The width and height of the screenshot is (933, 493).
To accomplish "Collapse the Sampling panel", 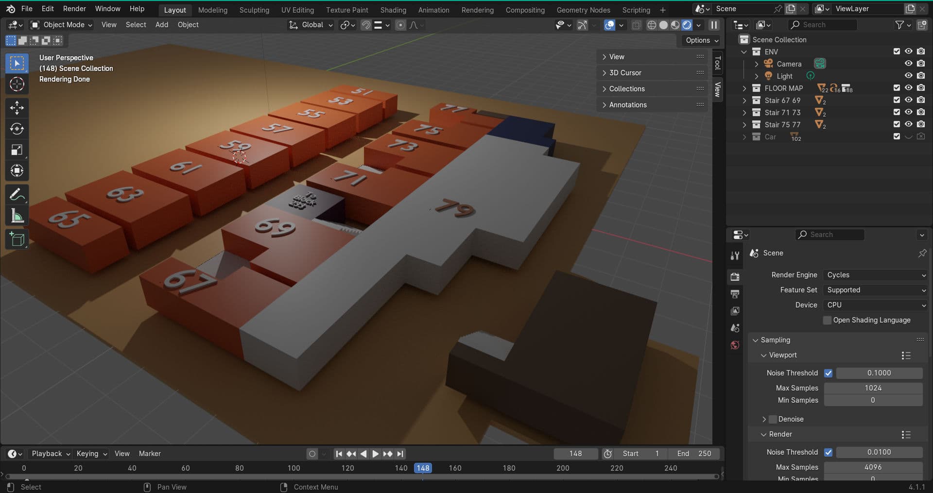I will (x=755, y=340).
